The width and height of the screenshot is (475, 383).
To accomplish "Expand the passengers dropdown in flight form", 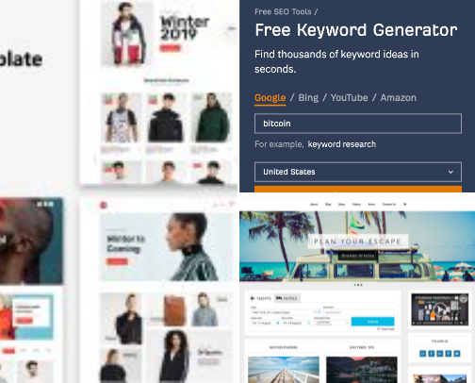I will tap(333, 323).
